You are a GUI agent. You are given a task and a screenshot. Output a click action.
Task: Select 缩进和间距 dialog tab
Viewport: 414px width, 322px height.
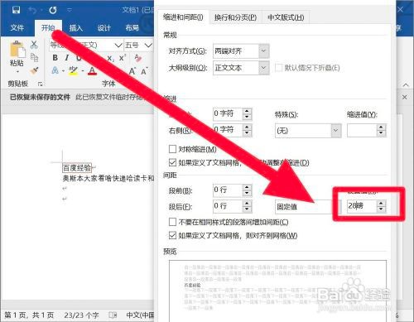(183, 17)
